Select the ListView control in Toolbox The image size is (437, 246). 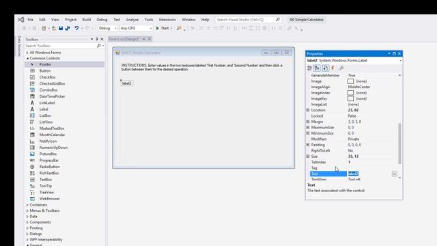65,122
